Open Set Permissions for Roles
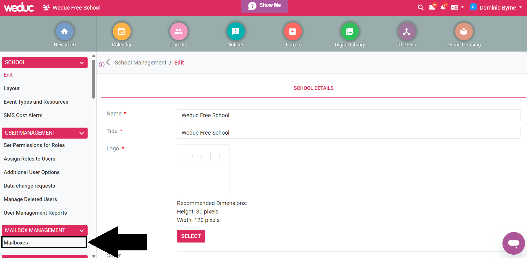 [34, 145]
